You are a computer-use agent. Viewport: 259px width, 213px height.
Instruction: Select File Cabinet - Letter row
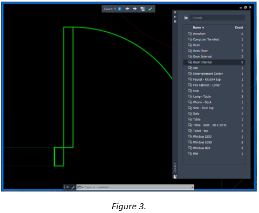(x=214, y=85)
